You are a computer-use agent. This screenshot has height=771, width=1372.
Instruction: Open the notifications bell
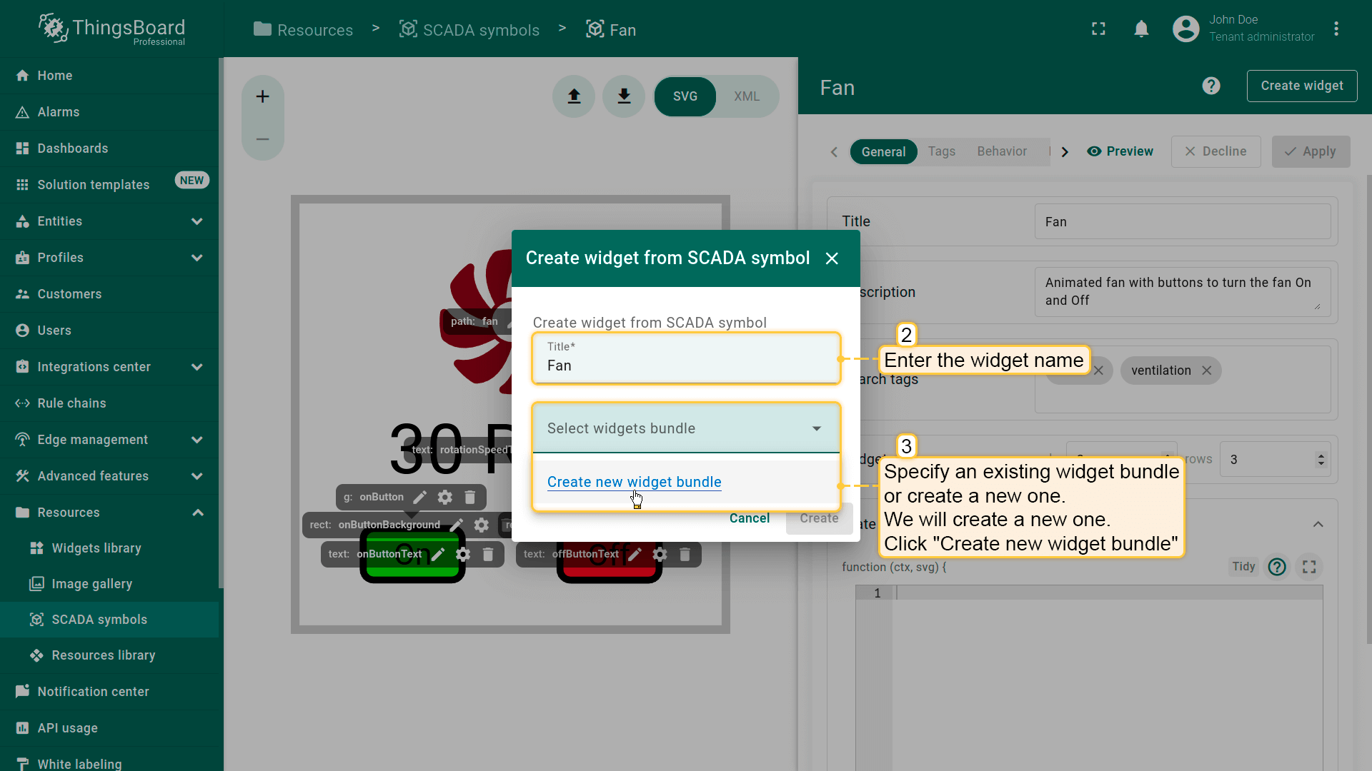[x=1141, y=29]
